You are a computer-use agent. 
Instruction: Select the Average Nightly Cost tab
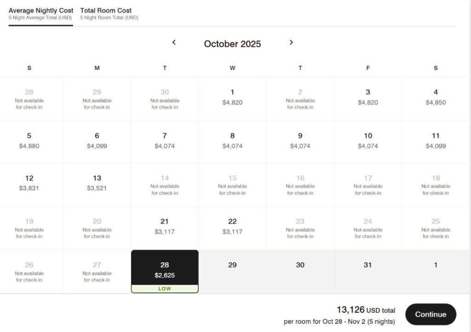pos(40,13)
